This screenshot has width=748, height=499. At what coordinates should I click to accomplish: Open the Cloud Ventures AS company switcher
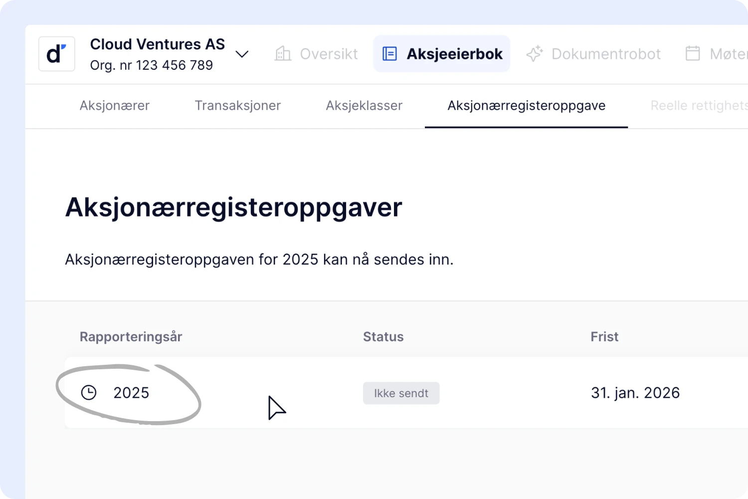click(157, 54)
